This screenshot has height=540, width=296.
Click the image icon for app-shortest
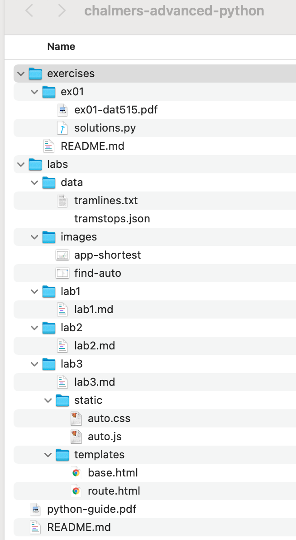(x=62, y=255)
